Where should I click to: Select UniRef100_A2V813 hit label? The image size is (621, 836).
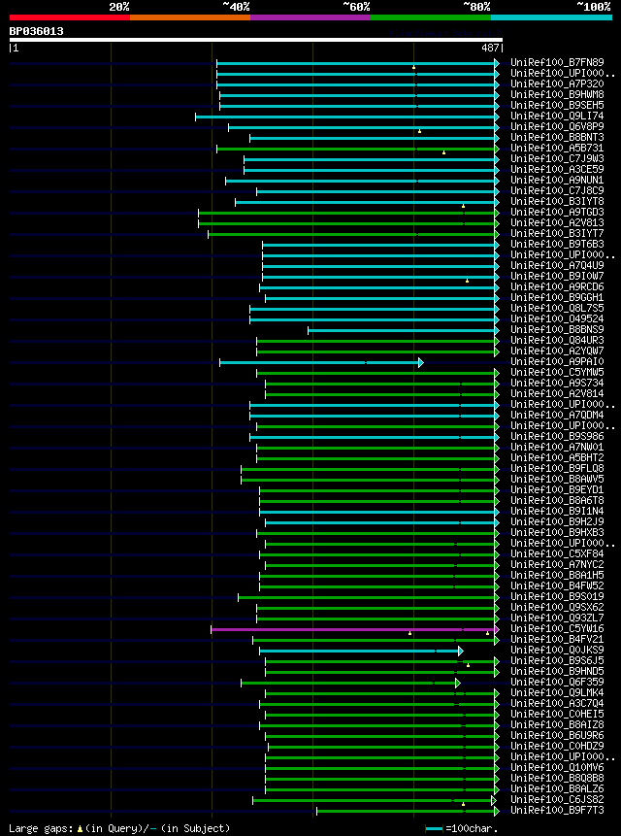coord(557,223)
